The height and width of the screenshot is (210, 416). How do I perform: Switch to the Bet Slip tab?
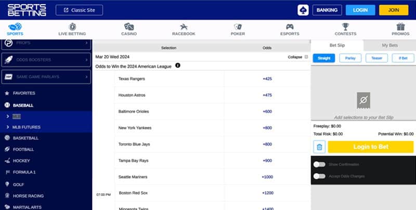(337, 45)
